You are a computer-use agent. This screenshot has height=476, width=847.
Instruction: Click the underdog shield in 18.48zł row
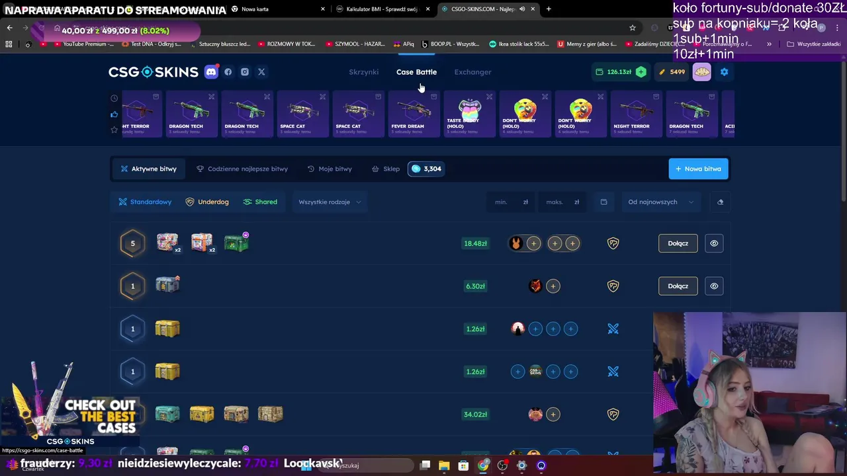pos(613,243)
